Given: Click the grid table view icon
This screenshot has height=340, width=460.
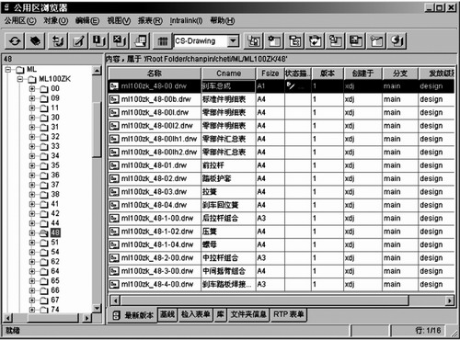Looking at the screenshot, I should [163, 41].
